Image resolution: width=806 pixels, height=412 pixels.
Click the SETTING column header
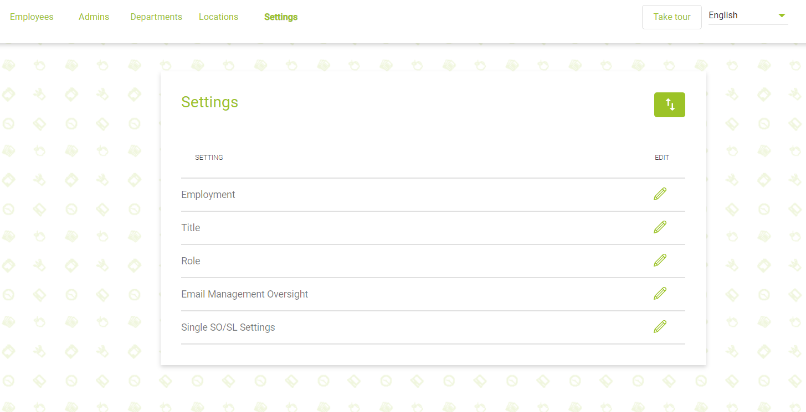209,158
